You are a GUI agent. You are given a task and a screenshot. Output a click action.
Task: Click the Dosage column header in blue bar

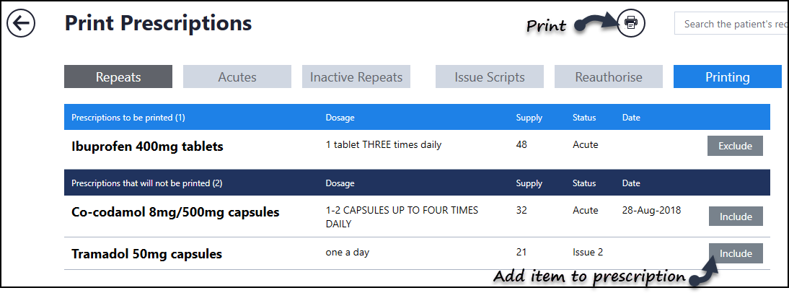[340, 118]
